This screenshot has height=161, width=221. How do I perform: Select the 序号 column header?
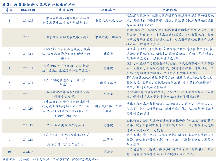(9, 10)
